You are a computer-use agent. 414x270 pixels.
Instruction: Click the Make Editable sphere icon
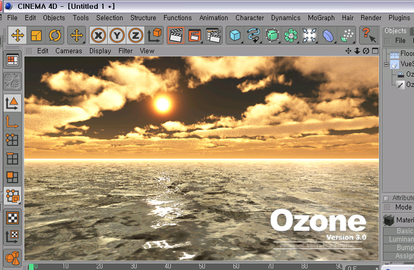[x=12, y=81]
